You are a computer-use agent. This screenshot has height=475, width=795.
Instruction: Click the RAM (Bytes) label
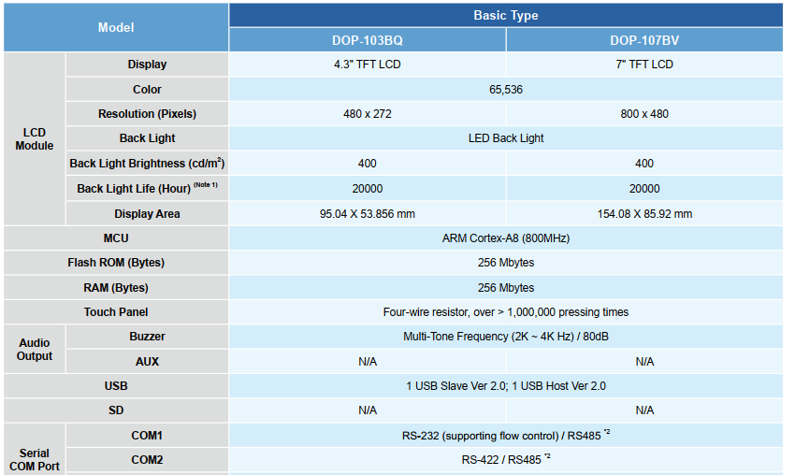116,287
